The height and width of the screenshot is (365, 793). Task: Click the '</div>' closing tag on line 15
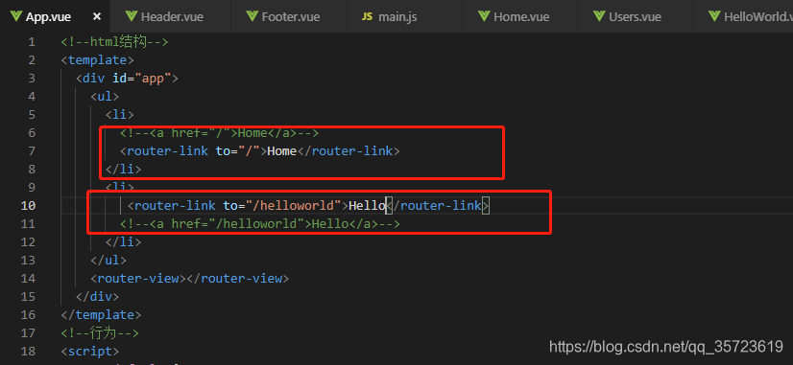coord(97,296)
